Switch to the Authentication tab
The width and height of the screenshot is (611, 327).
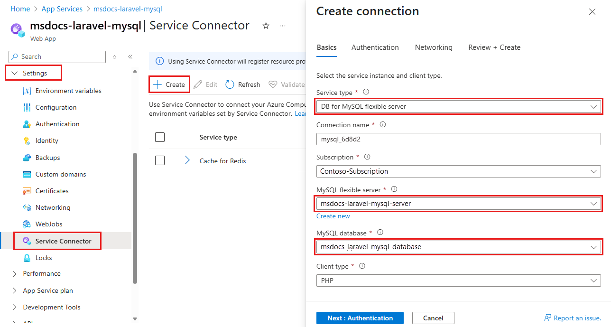click(x=375, y=47)
